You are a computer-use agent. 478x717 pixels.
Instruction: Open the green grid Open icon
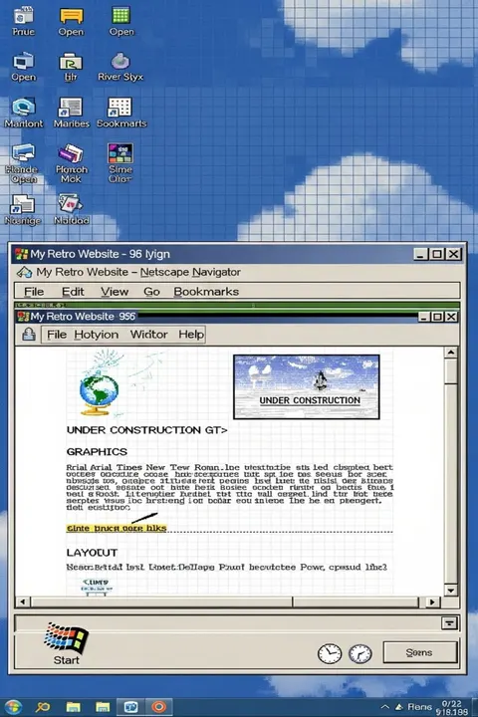121,22
